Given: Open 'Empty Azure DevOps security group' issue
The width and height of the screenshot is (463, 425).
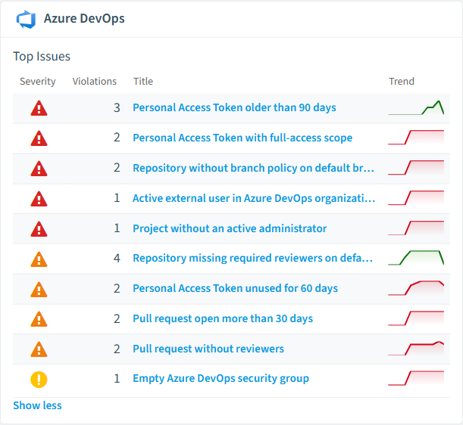Looking at the screenshot, I should tap(221, 378).
